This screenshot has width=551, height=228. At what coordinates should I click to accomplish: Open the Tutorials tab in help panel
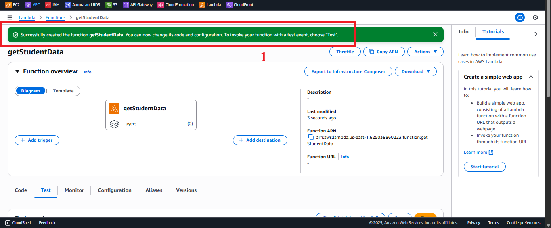[x=493, y=32]
